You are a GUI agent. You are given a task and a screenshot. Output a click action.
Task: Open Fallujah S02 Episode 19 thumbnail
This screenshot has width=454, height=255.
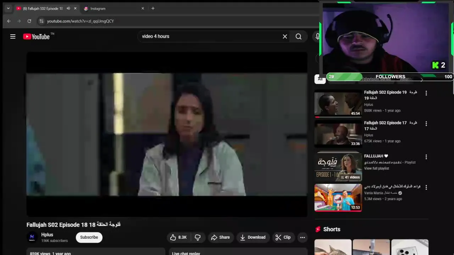click(x=338, y=103)
